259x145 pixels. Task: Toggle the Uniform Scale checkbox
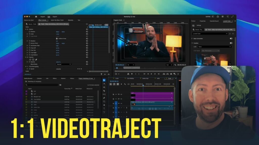point(57,39)
